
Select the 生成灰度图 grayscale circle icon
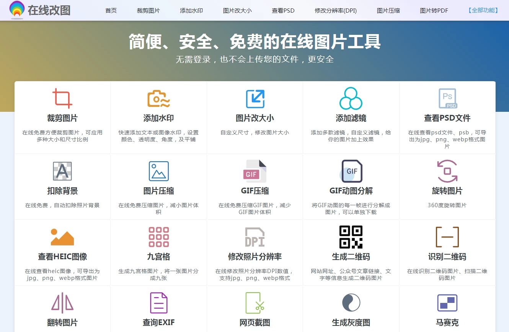pos(351,302)
